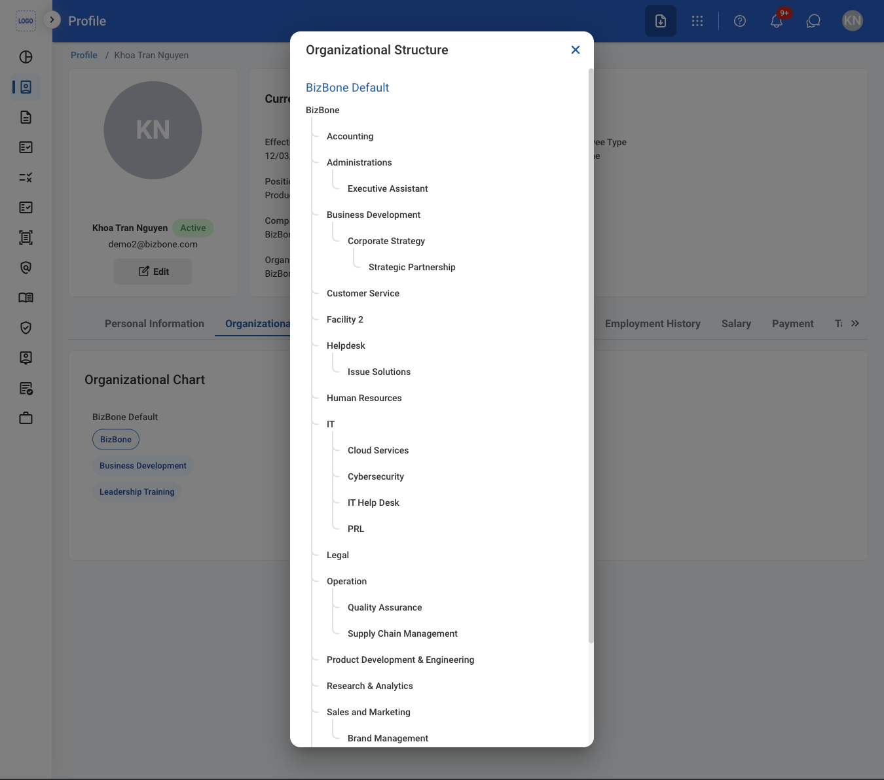This screenshot has width=884, height=780.
Task: Select Customer Service in the tree
Action: tap(363, 293)
